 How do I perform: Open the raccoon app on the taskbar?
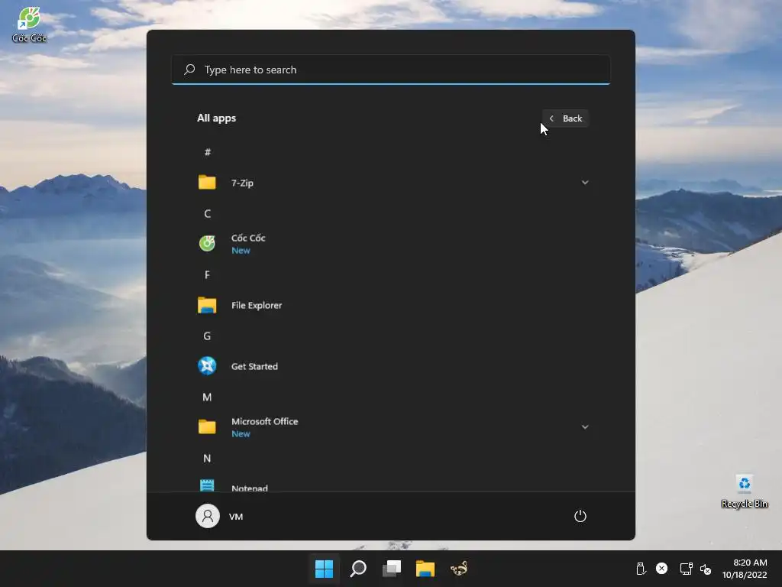tap(459, 569)
